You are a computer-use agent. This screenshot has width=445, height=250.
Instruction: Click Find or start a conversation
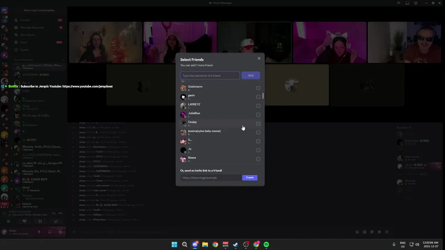[x=39, y=10]
